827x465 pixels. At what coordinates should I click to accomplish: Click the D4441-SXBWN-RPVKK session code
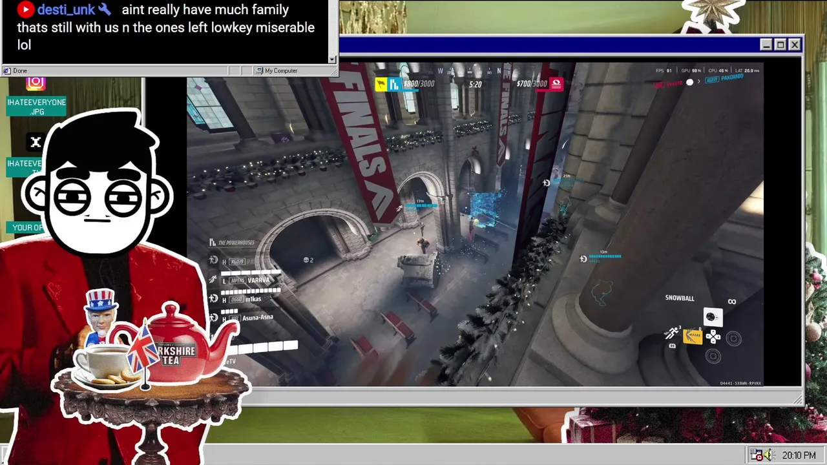pos(741,384)
